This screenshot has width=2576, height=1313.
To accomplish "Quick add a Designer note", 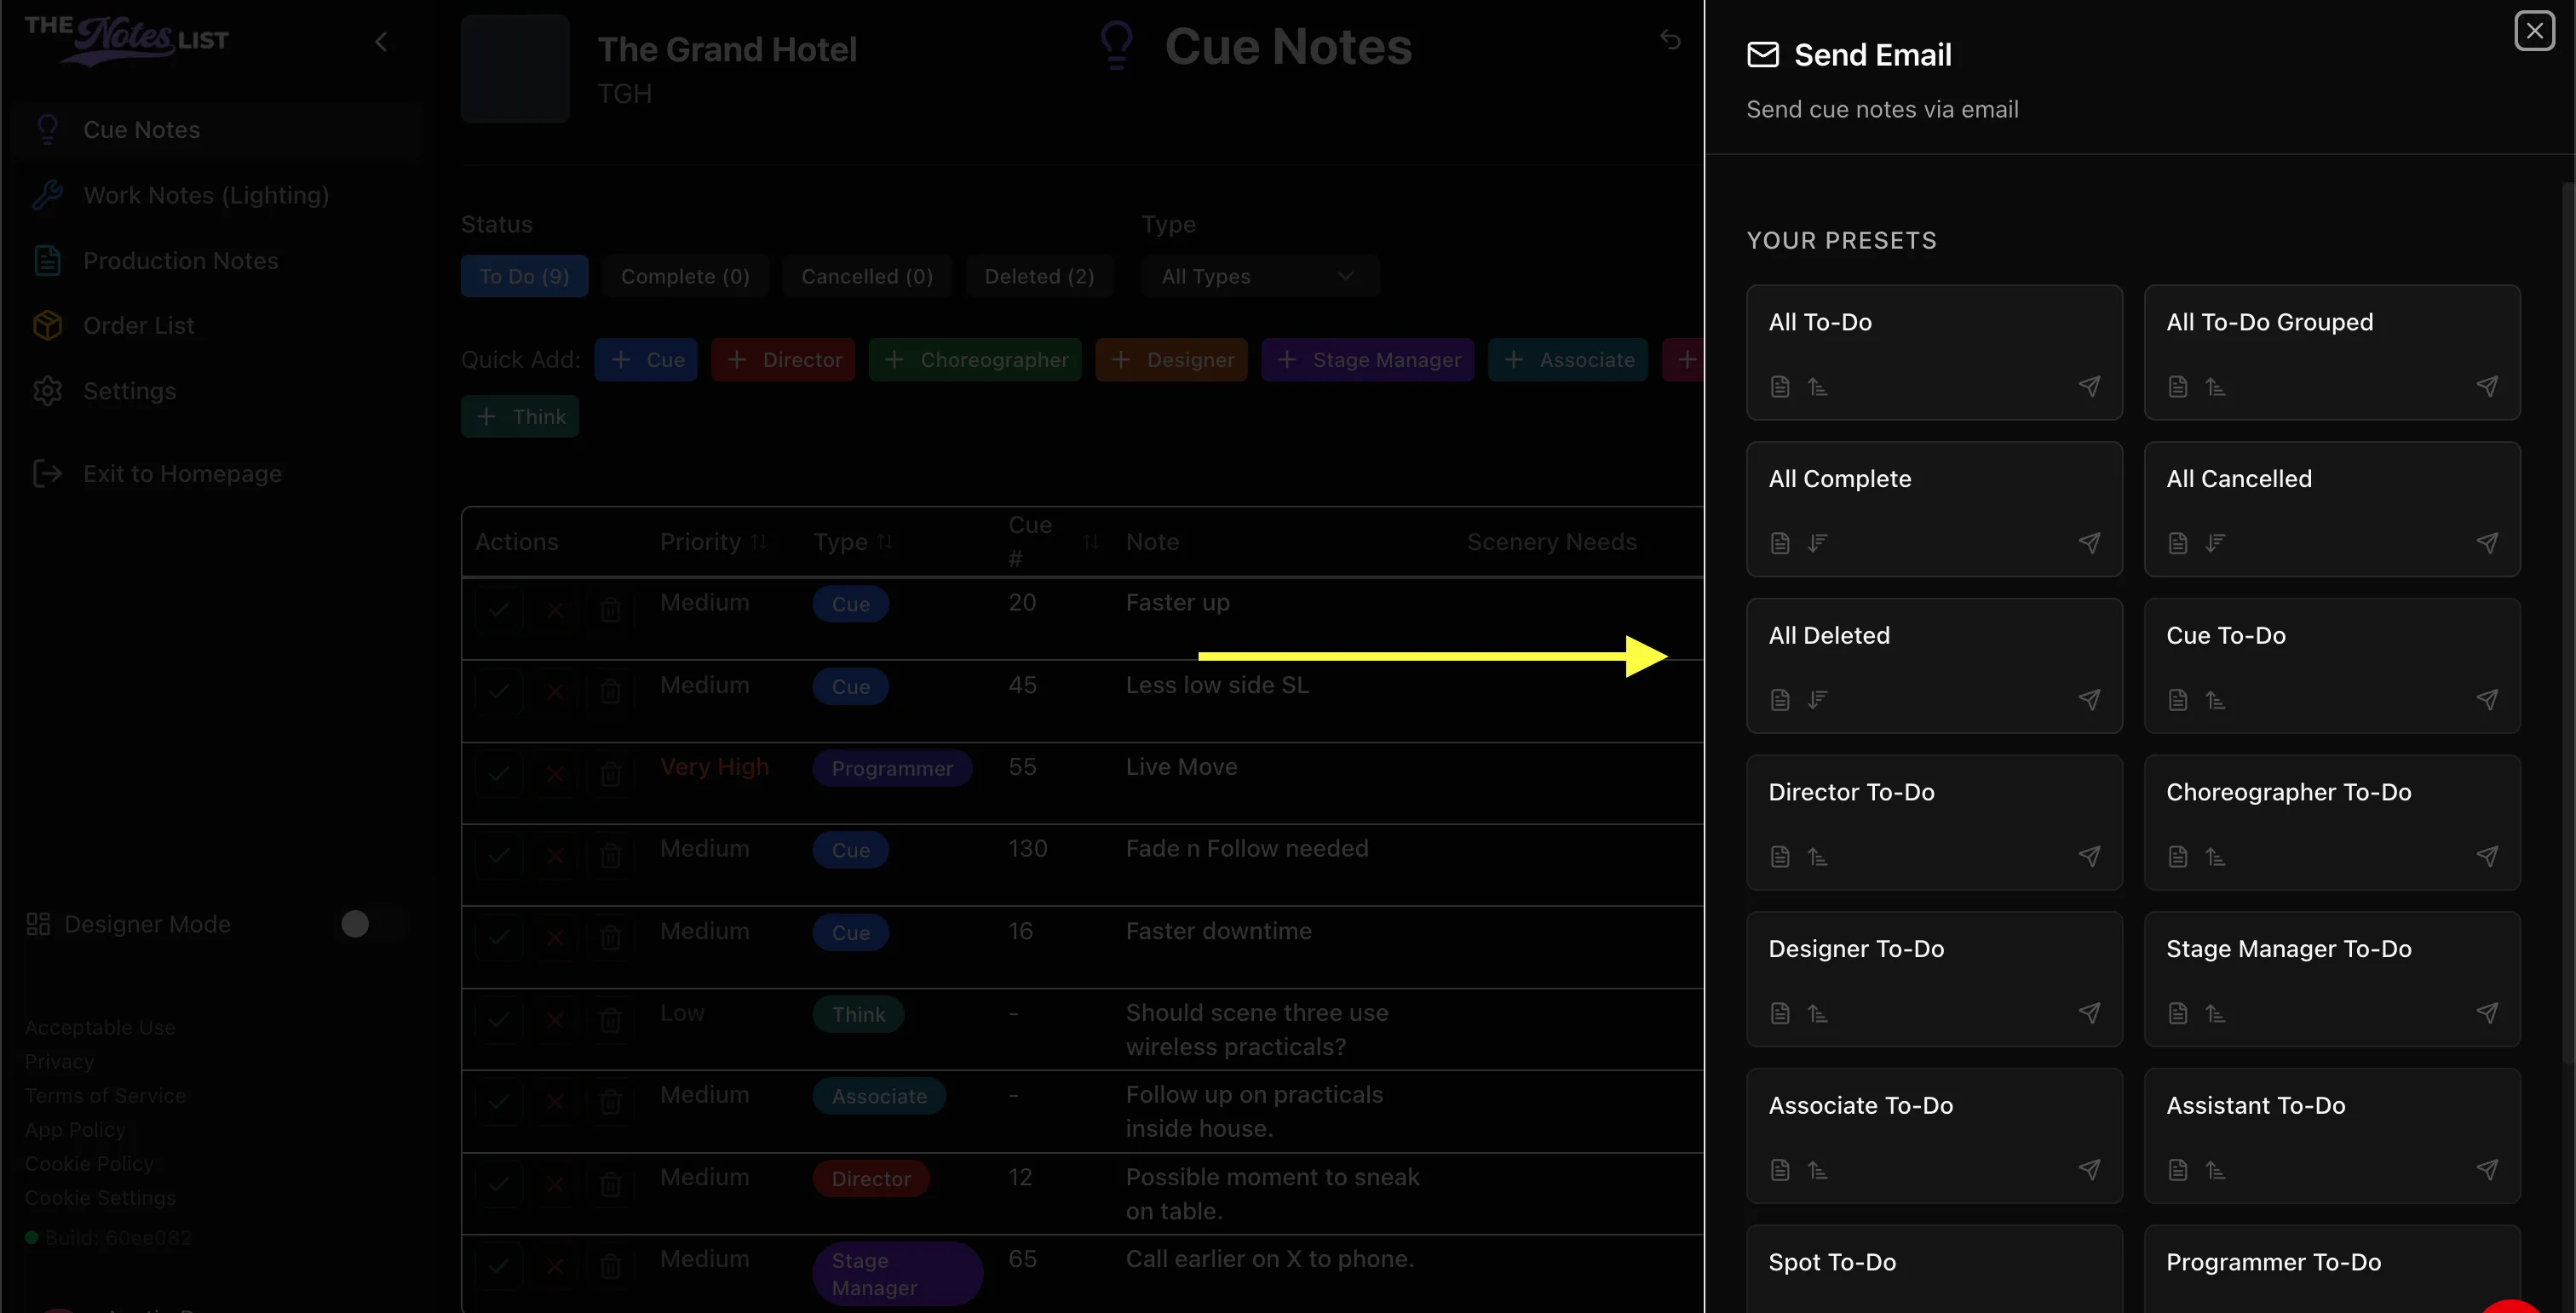I will pyautogui.click(x=1171, y=359).
